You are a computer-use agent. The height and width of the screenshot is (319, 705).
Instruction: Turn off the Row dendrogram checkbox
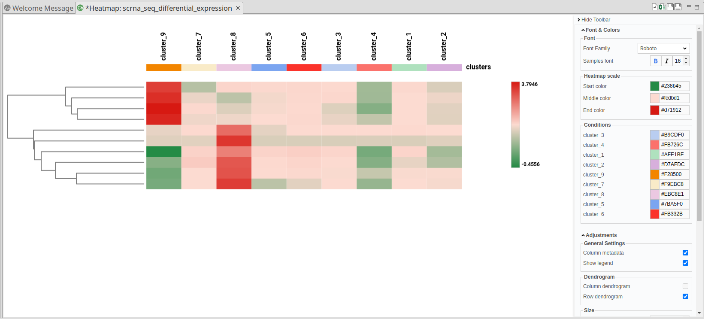[x=685, y=297]
